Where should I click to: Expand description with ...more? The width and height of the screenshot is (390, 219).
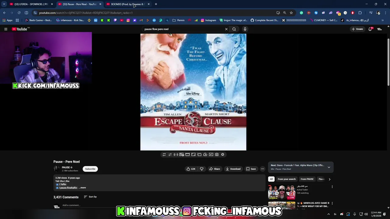(82, 188)
